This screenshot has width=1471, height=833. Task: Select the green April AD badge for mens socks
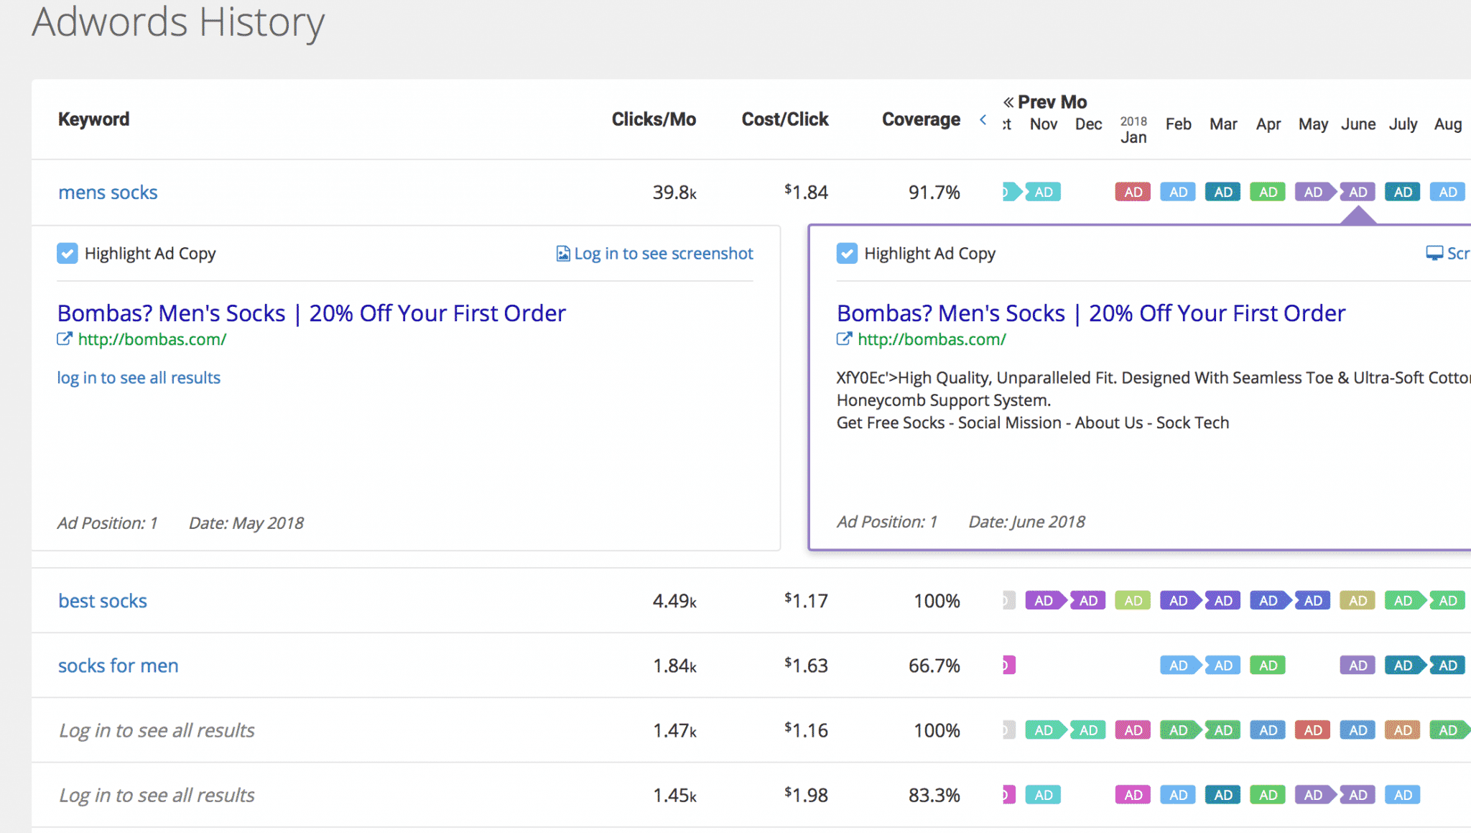point(1268,192)
